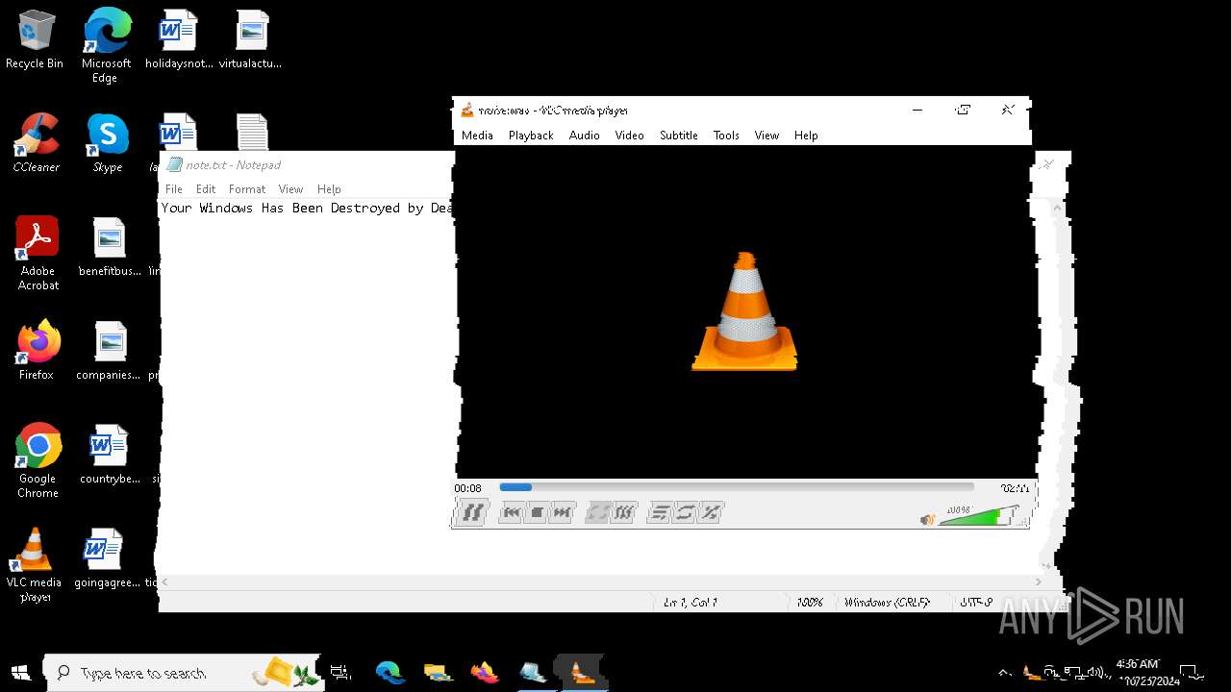Click 100% zoom in Notepad status bar
Viewport: 1231px width, 692px height.
(810, 603)
